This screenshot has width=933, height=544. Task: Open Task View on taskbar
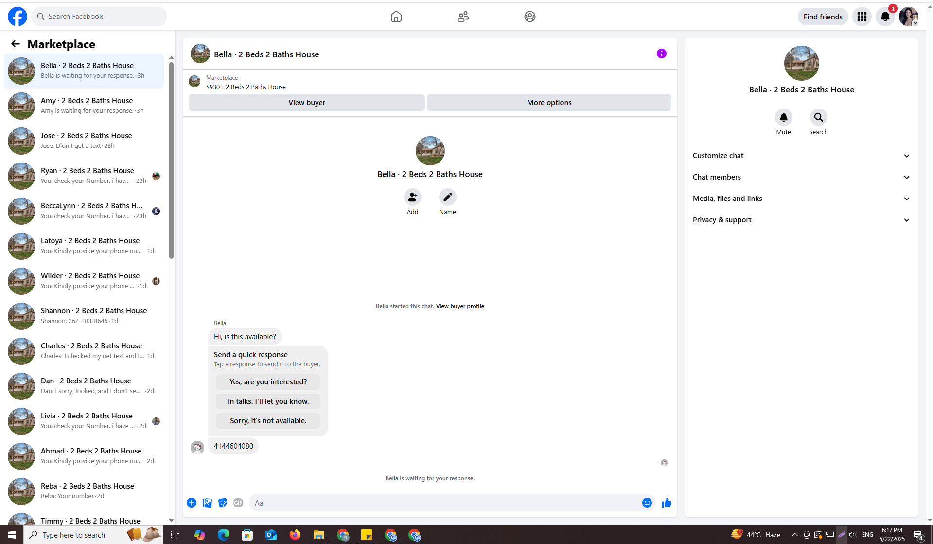(175, 535)
